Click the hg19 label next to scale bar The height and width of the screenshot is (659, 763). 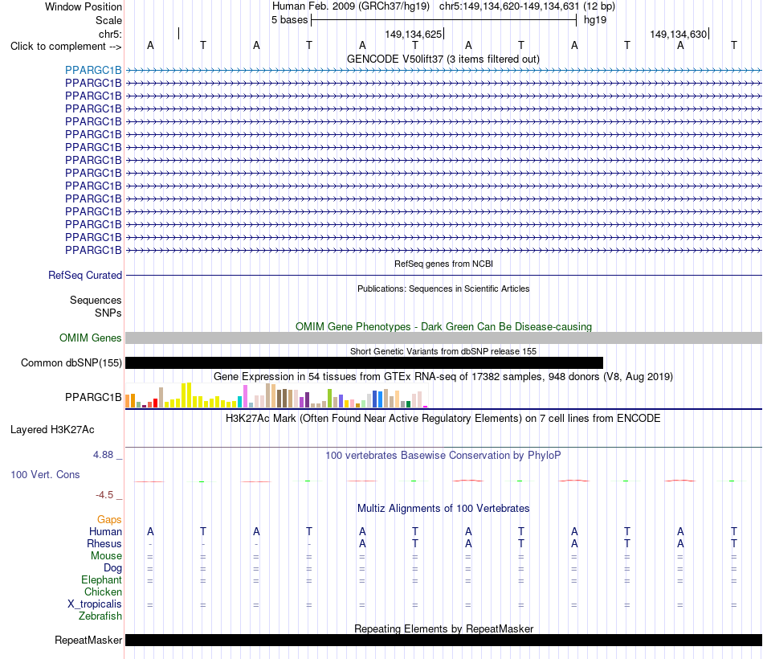coord(594,20)
